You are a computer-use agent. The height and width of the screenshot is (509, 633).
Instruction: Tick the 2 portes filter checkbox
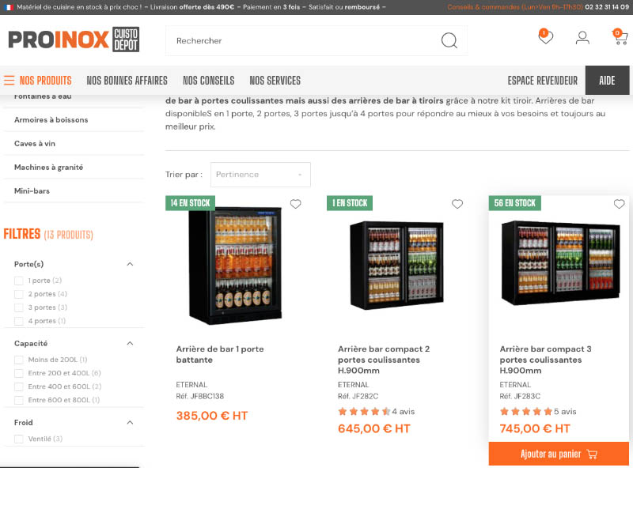[x=18, y=294]
